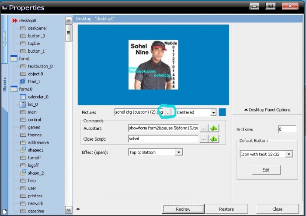The height and width of the screenshot is (216, 306).
Task: Click tree scrollbar up arrow
Action: (69, 20)
